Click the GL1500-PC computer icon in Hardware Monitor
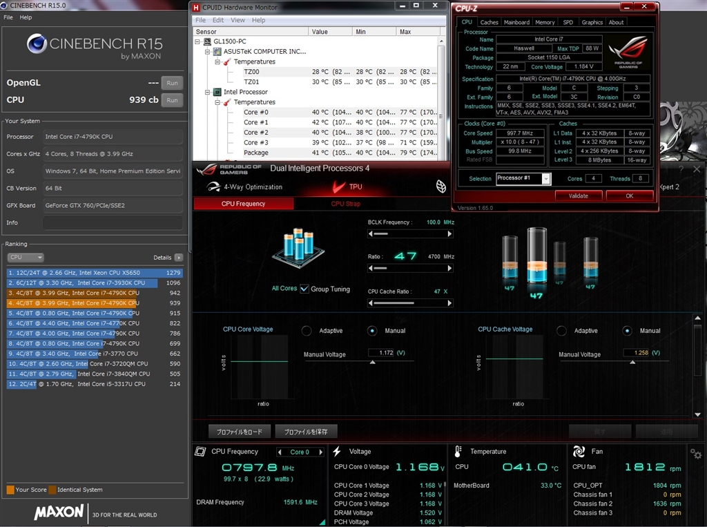 [x=207, y=41]
